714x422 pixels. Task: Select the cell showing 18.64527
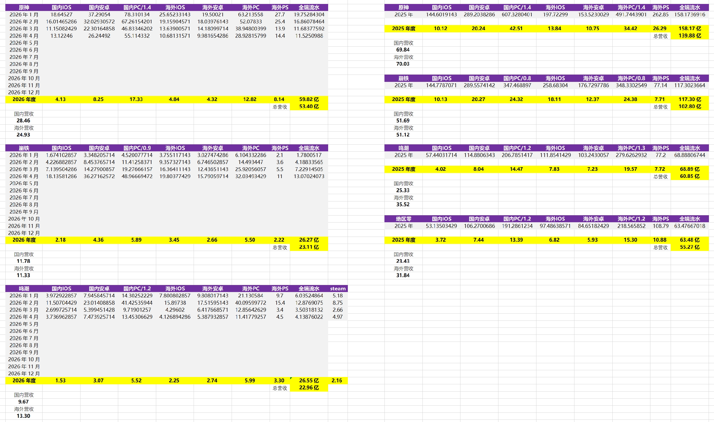tap(61, 15)
